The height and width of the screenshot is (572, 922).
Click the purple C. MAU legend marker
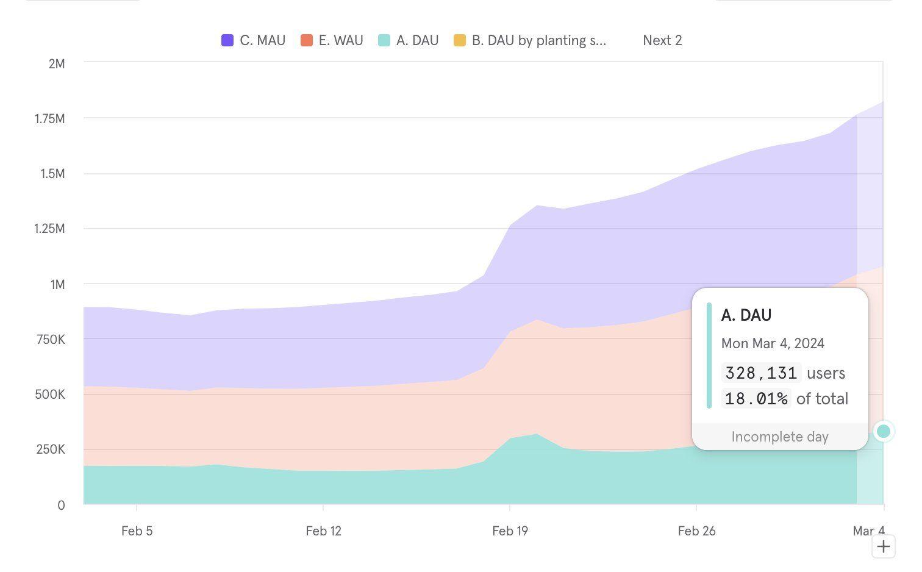click(x=226, y=40)
